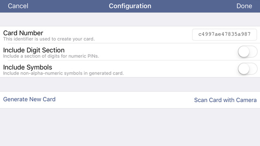Click the gray spacer above the Card Number row
The width and height of the screenshot is (260, 146).
click(130, 19)
